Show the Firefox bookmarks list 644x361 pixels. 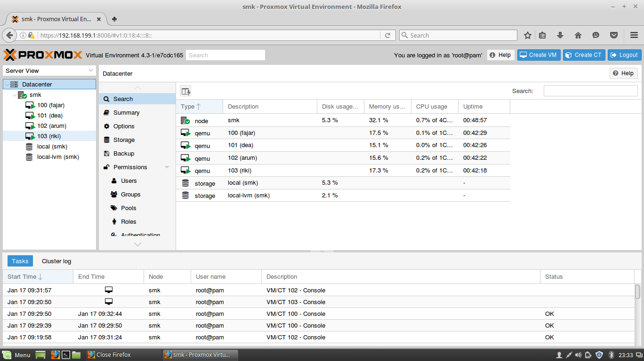542,35
